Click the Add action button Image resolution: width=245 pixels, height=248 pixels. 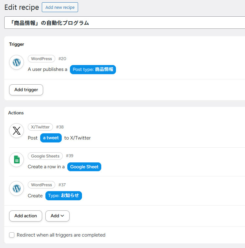pos(25,216)
